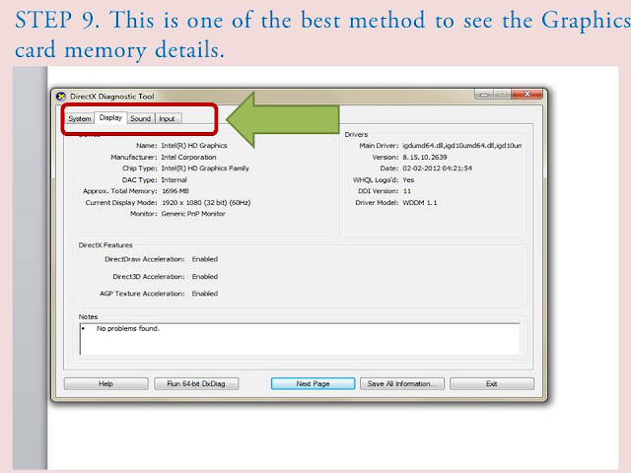This screenshot has width=631, height=473.
Task: Click the 'DirectX Features' group label
Action: pyautogui.click(x=105, y=245)
